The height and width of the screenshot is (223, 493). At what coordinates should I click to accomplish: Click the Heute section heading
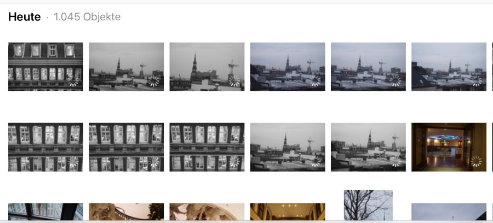coord(24,17)
